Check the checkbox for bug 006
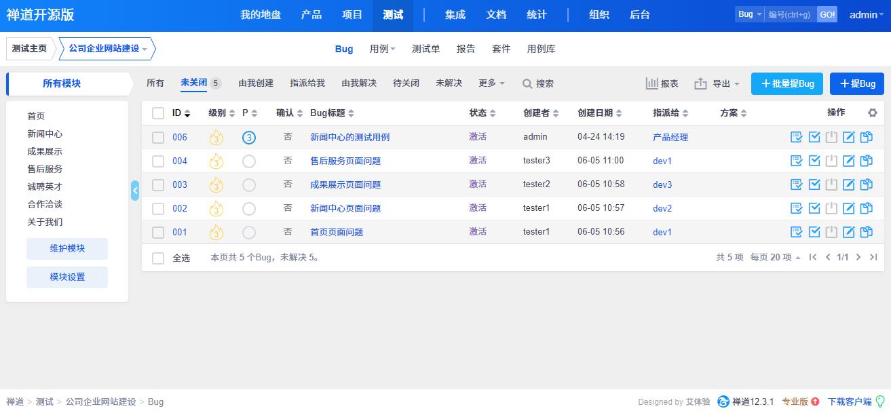 pyautogui.click(x=157, y=136)
